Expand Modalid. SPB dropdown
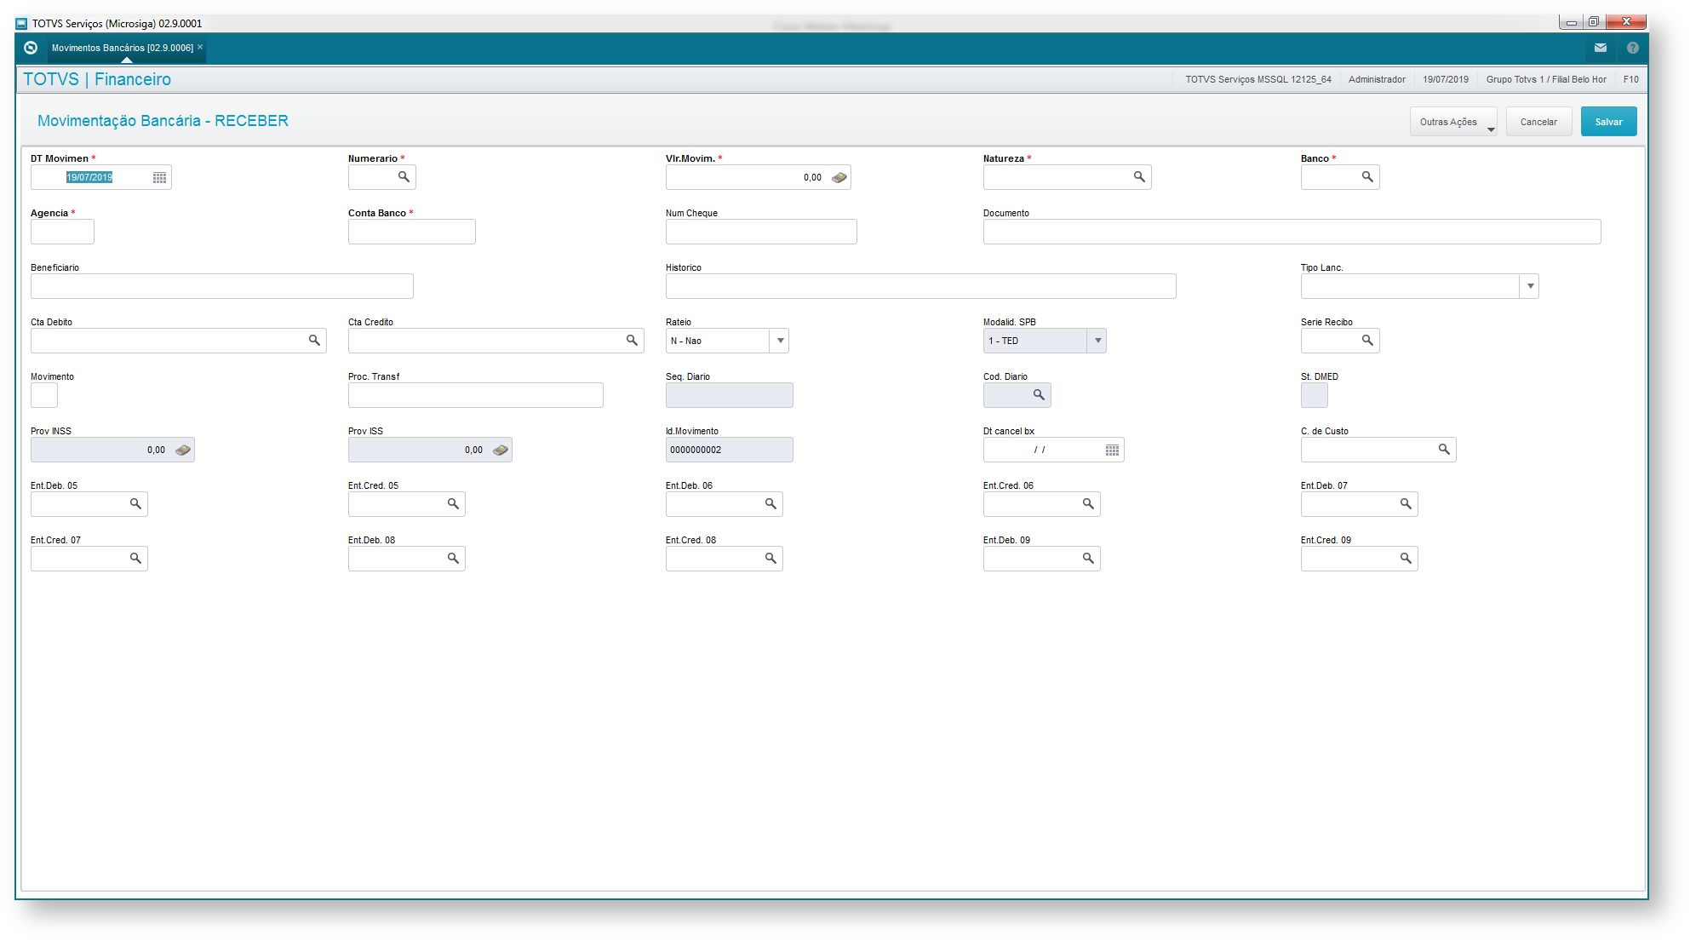Screen dimensions: 1690x941 pyautogui.click(x=1097, y=341)
